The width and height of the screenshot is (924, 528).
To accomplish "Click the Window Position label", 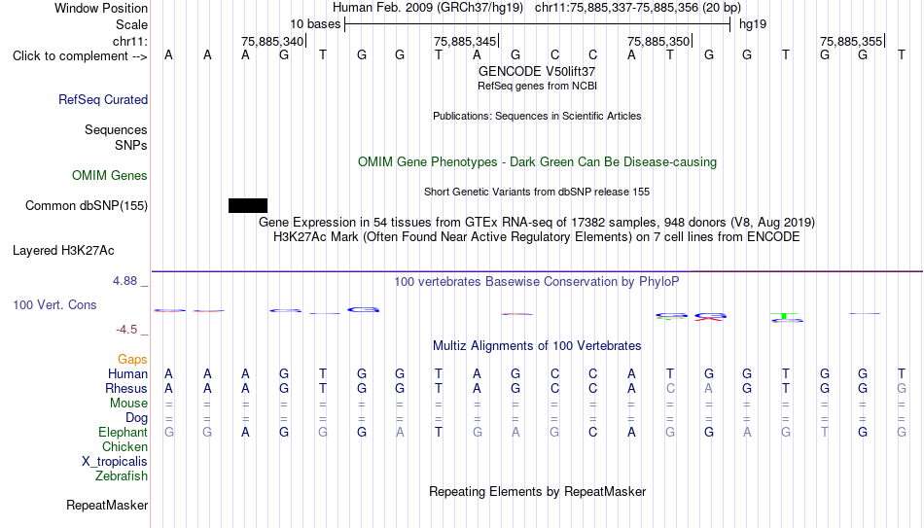I will tap(101, 8).
